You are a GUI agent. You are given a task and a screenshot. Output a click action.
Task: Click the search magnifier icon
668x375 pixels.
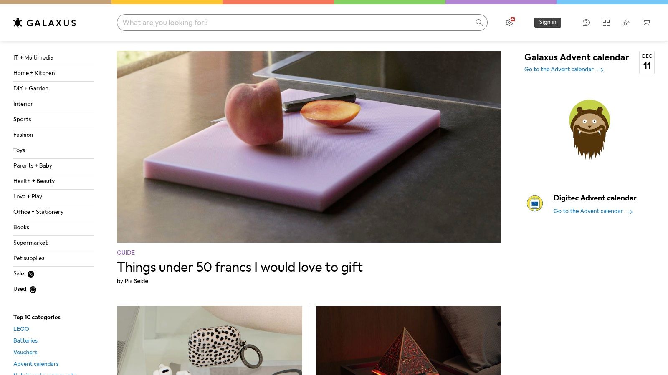pyautogui.click(x=479, y=22)
